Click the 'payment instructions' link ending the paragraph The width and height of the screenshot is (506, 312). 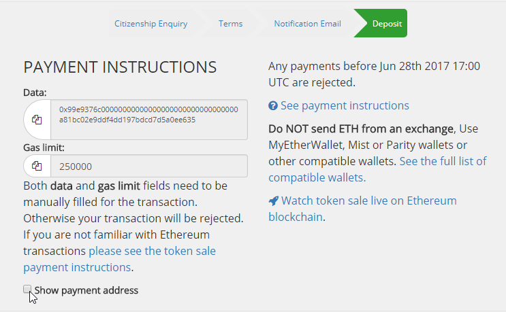pos(77,267)
